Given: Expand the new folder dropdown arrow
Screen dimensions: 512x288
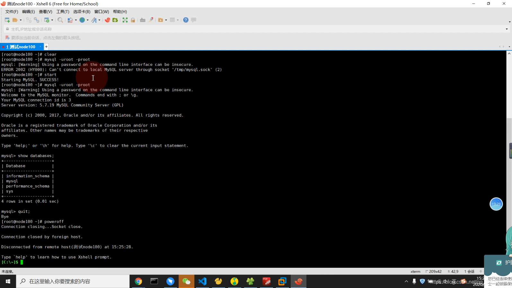Looking at the screenshot, I should coord(166,20).
